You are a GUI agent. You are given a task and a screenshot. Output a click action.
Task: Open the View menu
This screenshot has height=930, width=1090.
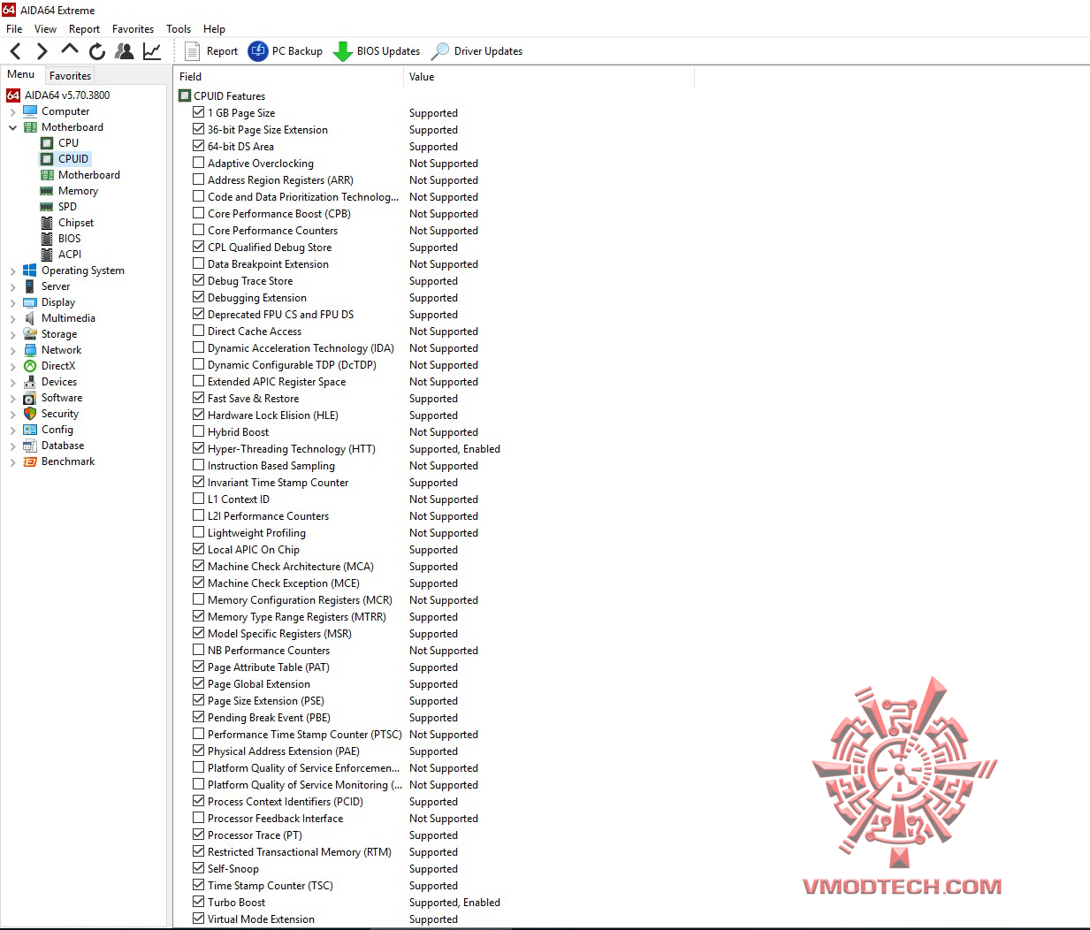[x=45, y=29]
